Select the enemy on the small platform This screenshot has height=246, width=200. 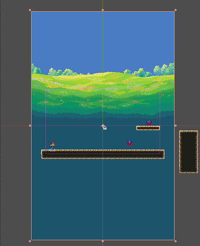tap(149, 123)
